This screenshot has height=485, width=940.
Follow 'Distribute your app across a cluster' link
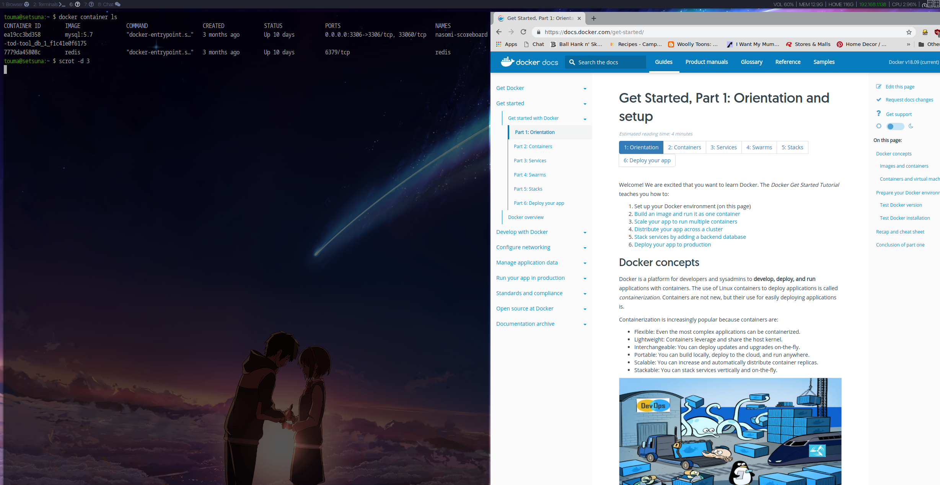(x=678, y=229)
